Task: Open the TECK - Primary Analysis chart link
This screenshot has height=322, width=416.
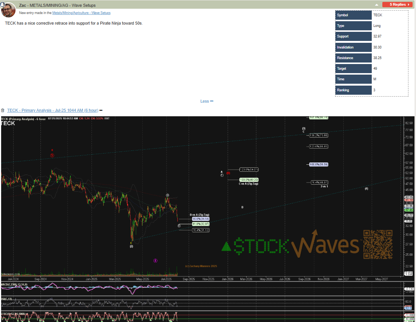Action: (53, 110)
